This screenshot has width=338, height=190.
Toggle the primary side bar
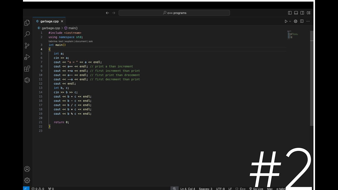coord(290,13)
